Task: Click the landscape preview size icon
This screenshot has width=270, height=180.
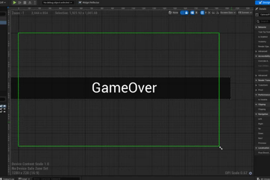Action: tap(213, 13)
